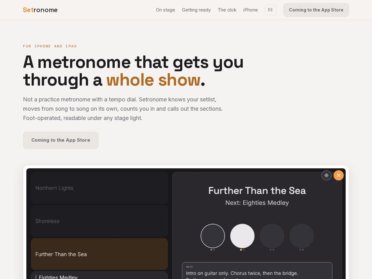This screenshot has width=372, height=279.
Task: Click the Setronome logo
Action: click(40, 10)
